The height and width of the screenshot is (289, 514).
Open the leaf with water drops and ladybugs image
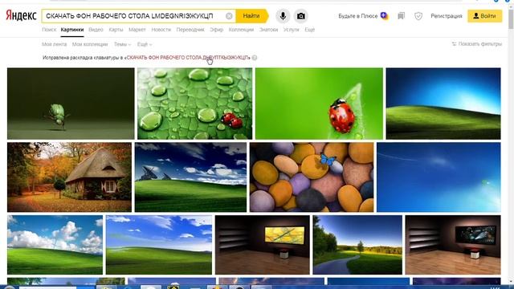click(194, 104)
